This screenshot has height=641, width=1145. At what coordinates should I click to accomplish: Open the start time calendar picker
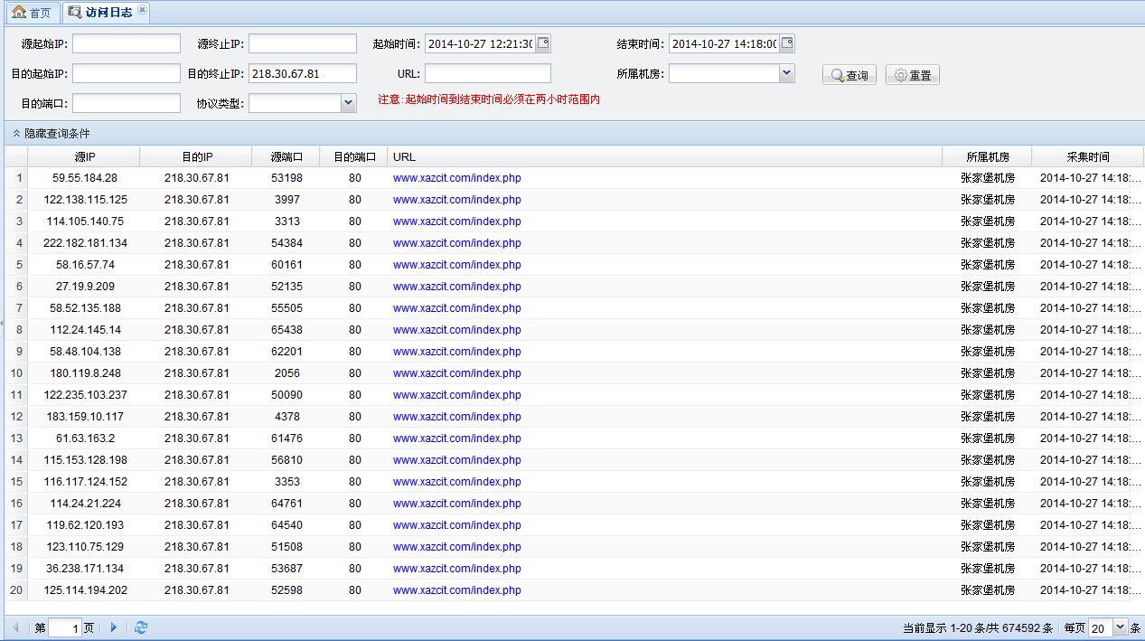pos(543,43)
